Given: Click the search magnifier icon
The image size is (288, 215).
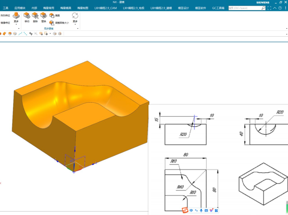Looking at the screenshot, I should [x=263, y=8].
